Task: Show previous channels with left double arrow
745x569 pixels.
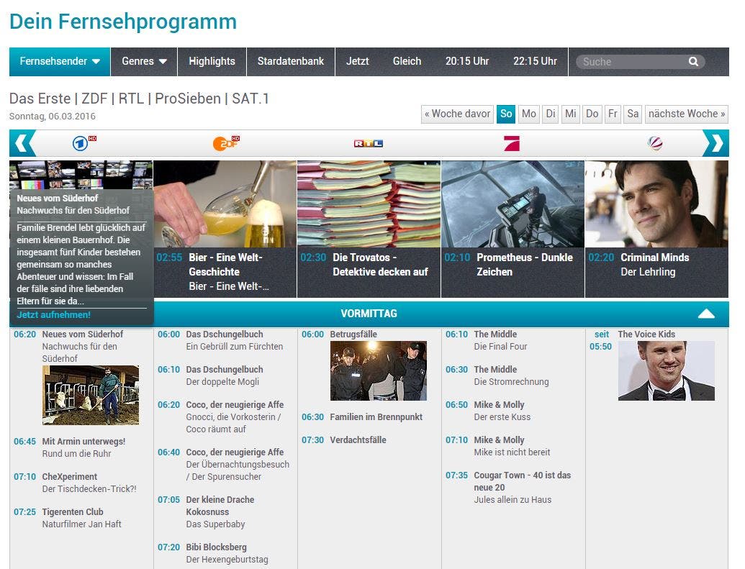Action: pos(23,143)
